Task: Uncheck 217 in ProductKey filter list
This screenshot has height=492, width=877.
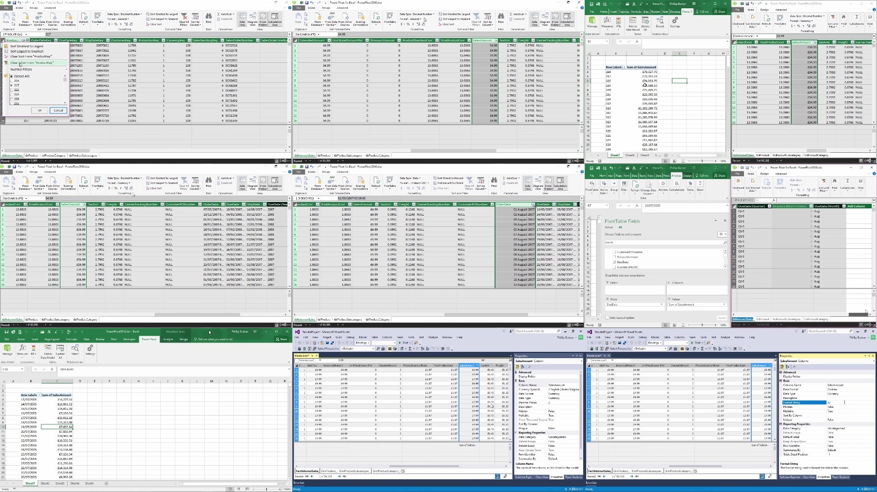Action: (12, 85)
